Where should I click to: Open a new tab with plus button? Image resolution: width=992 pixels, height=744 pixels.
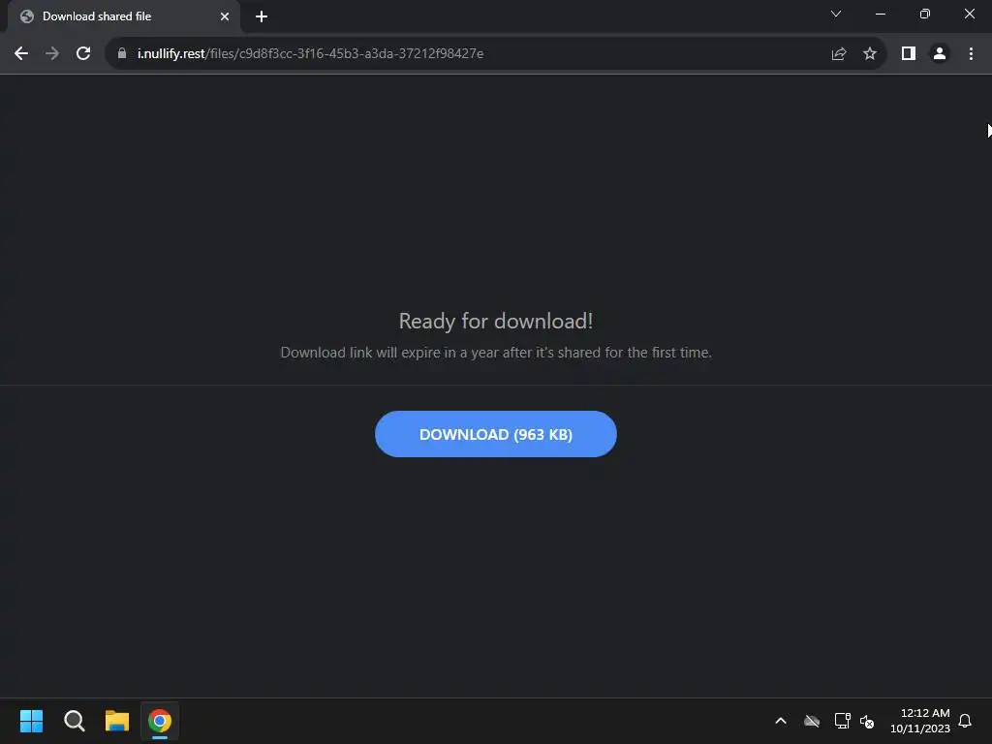click(x=262, y=16)
